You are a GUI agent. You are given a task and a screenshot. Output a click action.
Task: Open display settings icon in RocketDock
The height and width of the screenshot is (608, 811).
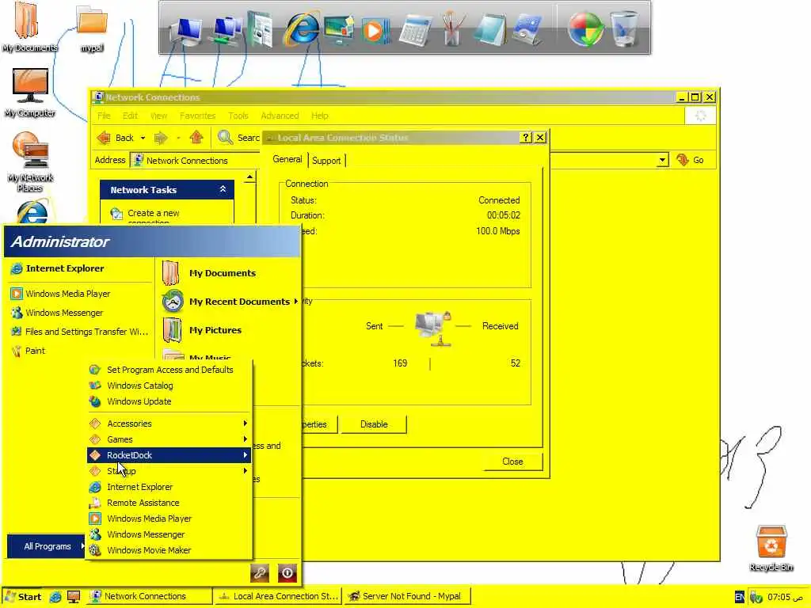pos(339,31)
